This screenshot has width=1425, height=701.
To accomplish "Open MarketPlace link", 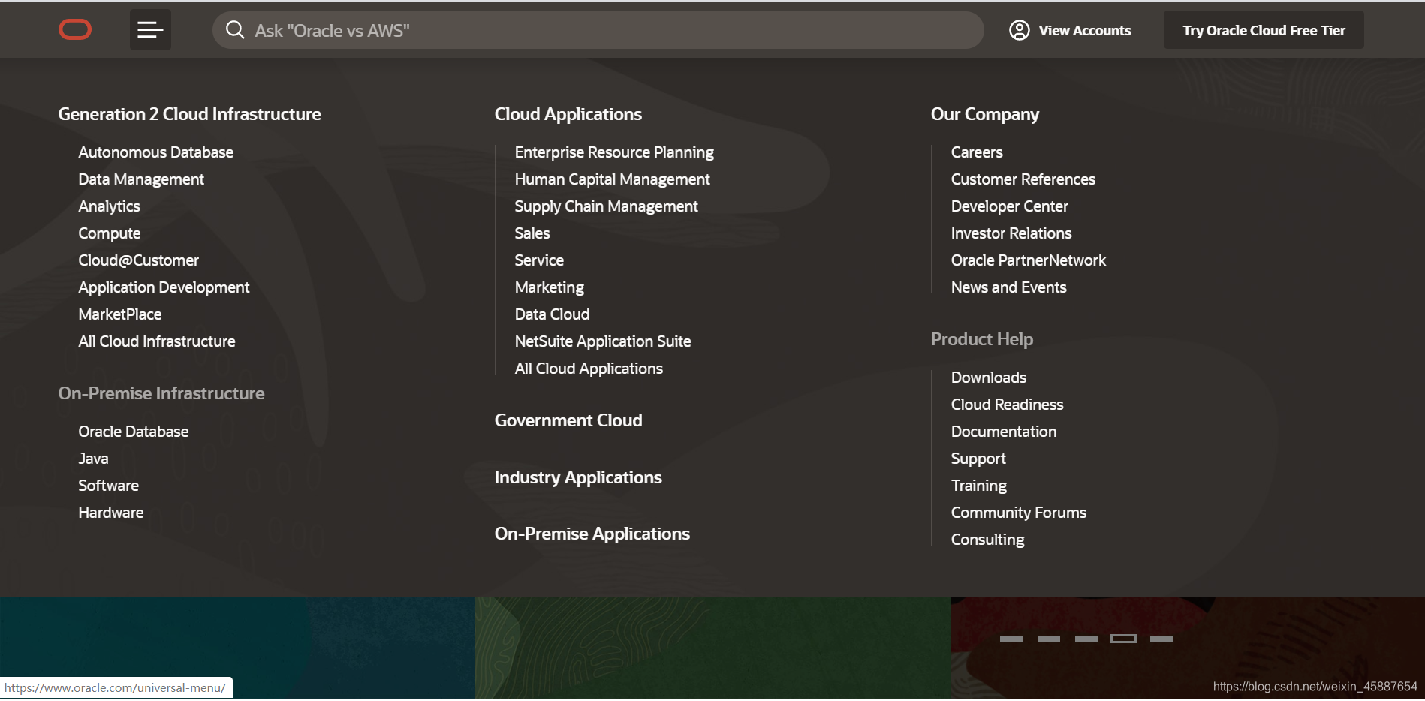I will (x=120, y=314).
